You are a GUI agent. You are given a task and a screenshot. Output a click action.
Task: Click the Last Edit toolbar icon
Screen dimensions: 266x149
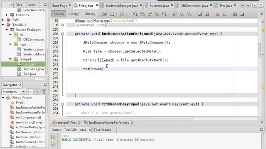[x=104, y=14]
